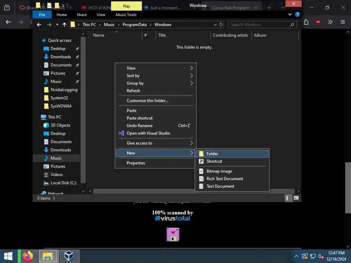Viewport: 351px width, 263px height.
Task: Click the Play contextual tab
Action: (x=126, y=6)
